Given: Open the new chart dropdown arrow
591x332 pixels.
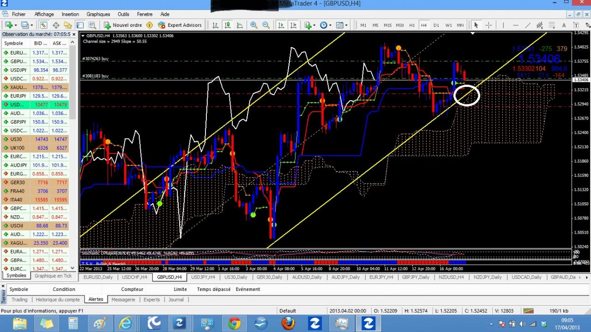Looking at the screenshot, I should pos(16,25).
